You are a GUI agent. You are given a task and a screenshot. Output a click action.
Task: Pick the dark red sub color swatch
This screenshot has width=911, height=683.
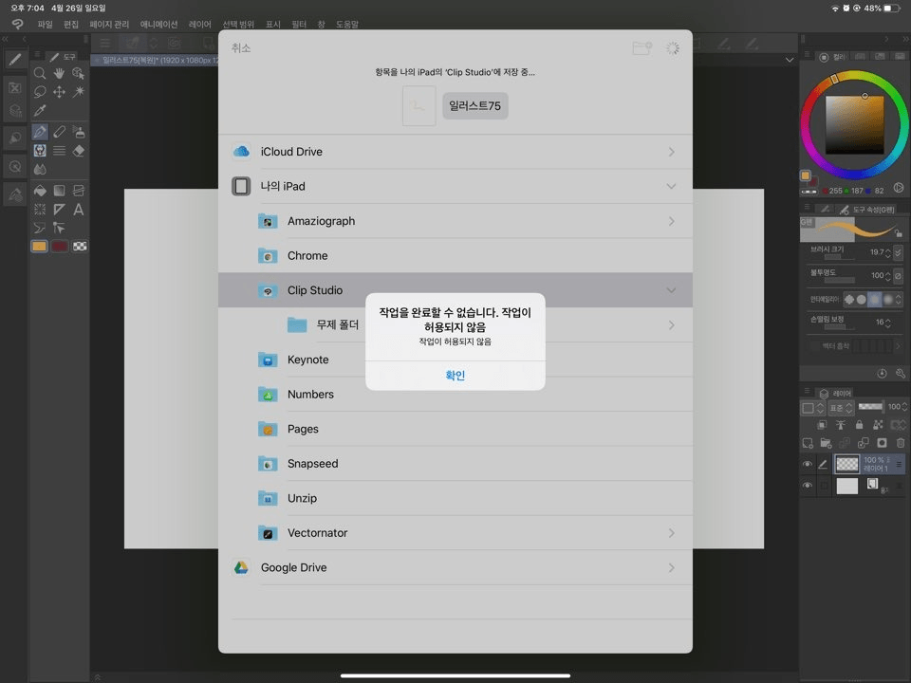(x=60, y=247)
